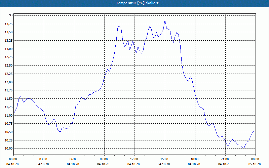
Task: Click the 12,00 y-axis label
Action: click(9, 82)
